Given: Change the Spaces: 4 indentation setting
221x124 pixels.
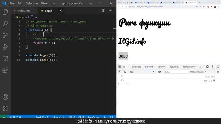Looking at the screenshot, I should coord(59,117).
